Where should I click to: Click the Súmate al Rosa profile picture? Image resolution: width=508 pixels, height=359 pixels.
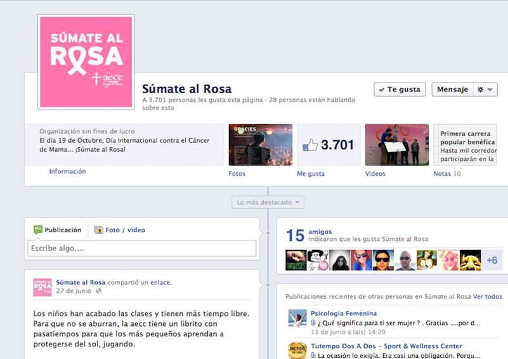pos(86,62)
